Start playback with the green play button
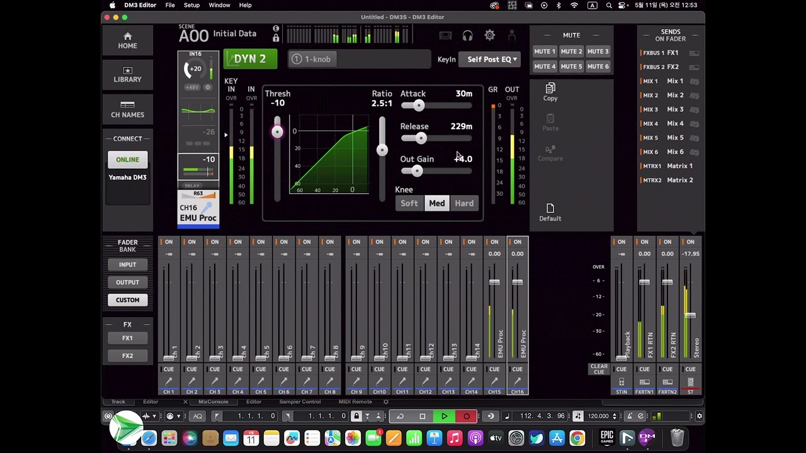Viewport: 806px width, 453px height. pos(445,416)
